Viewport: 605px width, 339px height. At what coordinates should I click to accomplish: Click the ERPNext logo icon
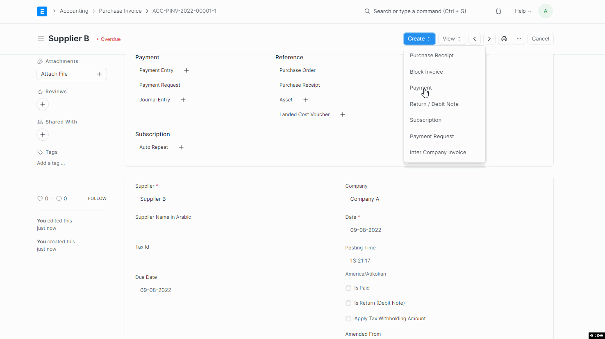coord(42,11)
